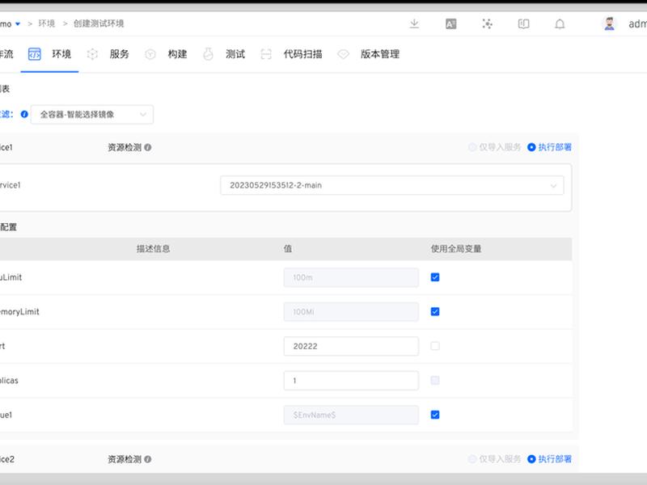Click the 值 column header
Viewport: 647px width, 485px height.
(x=288, y=249)
